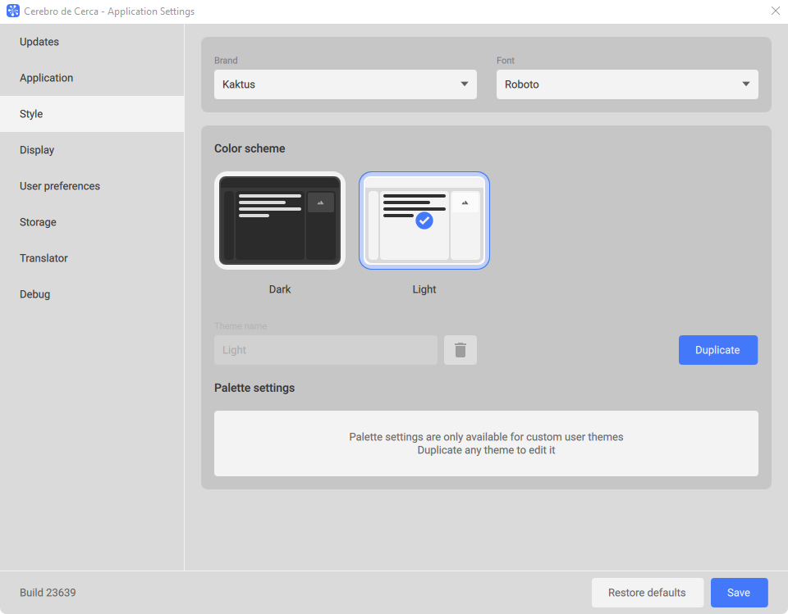Switch to the Translator section
Screen dimensions: 788x614
tap(44, 257)
